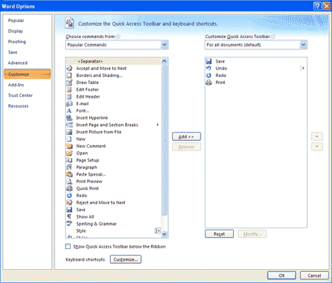The height and width of the screenshot is (283, 332).
Task: Expand Insert Page and Section Breaks submenu arrow
Action: pos(158,125)
